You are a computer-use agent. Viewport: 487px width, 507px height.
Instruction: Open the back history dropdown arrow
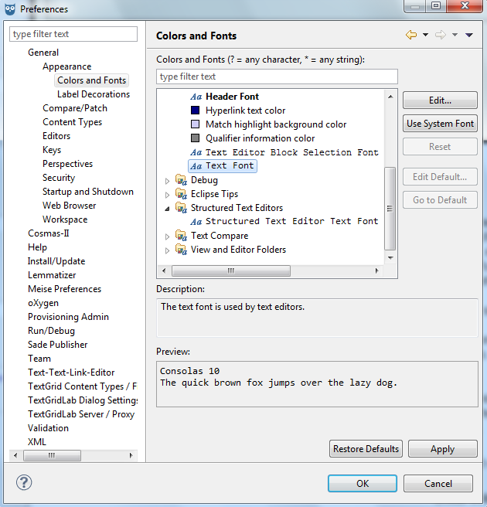click(425, 36)
